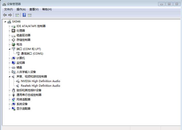Select the SK046 label

[x=16, y=22]
